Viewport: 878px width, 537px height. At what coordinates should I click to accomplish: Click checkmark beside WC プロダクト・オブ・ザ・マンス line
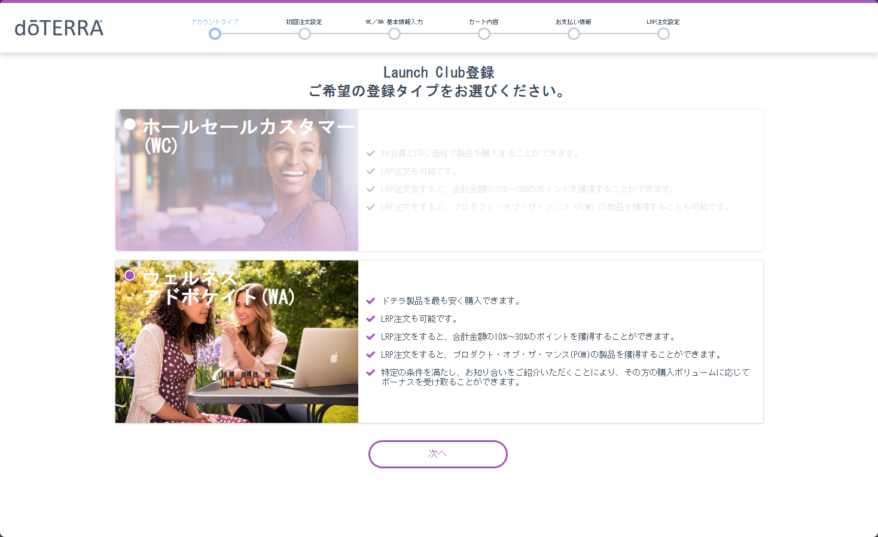pyautogui.click(x=371, y=207)
